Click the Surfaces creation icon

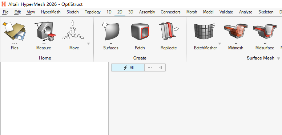pyautogui.click(x=111, y=32)
